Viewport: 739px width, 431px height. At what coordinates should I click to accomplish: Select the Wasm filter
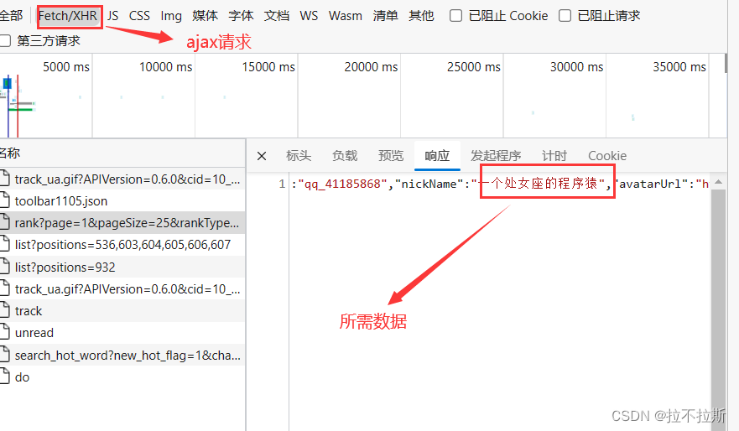(346, 16)
